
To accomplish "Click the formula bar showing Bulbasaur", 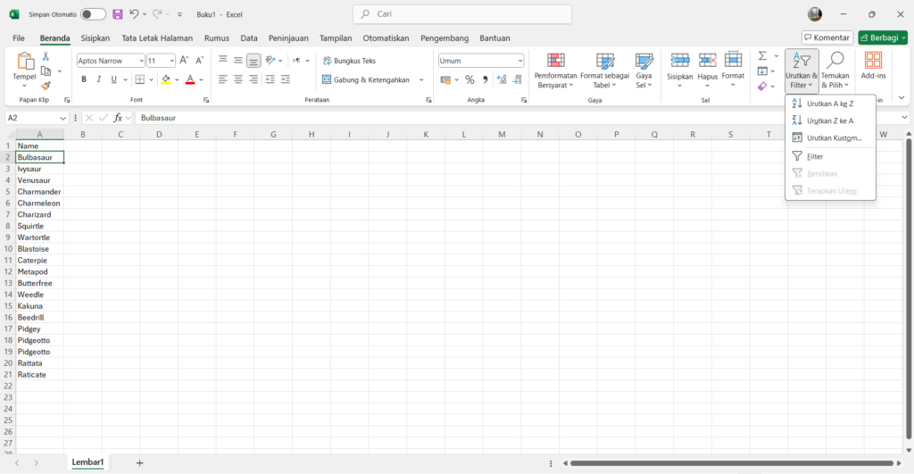I will 519,118.
